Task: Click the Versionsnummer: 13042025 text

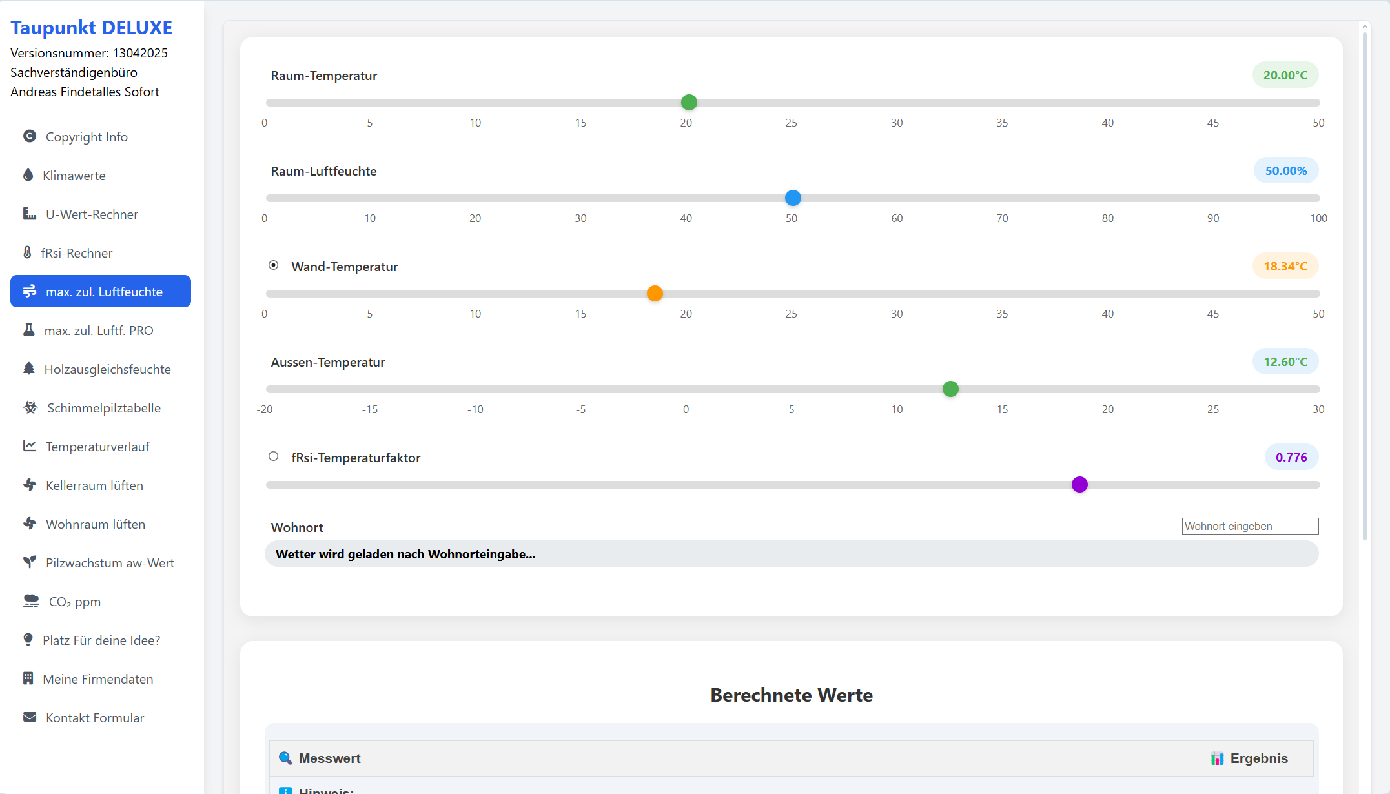Action: [x=89, y=53]
